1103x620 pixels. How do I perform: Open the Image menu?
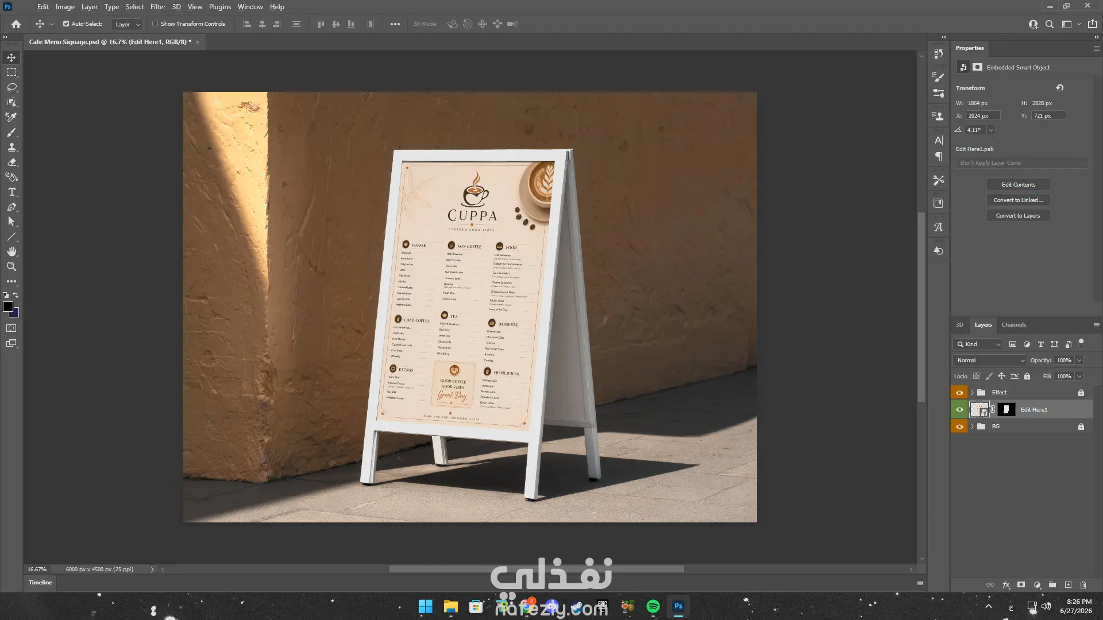click(x=65, y=7)
